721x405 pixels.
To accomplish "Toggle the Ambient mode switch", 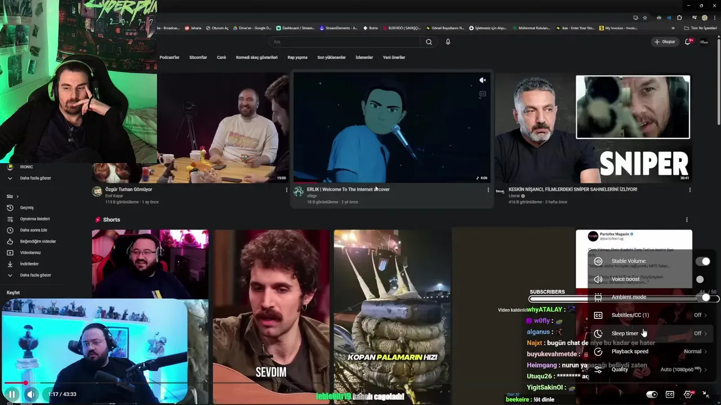I will [703, 297].
